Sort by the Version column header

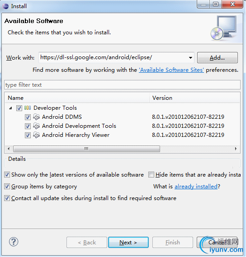click(194, 98)
